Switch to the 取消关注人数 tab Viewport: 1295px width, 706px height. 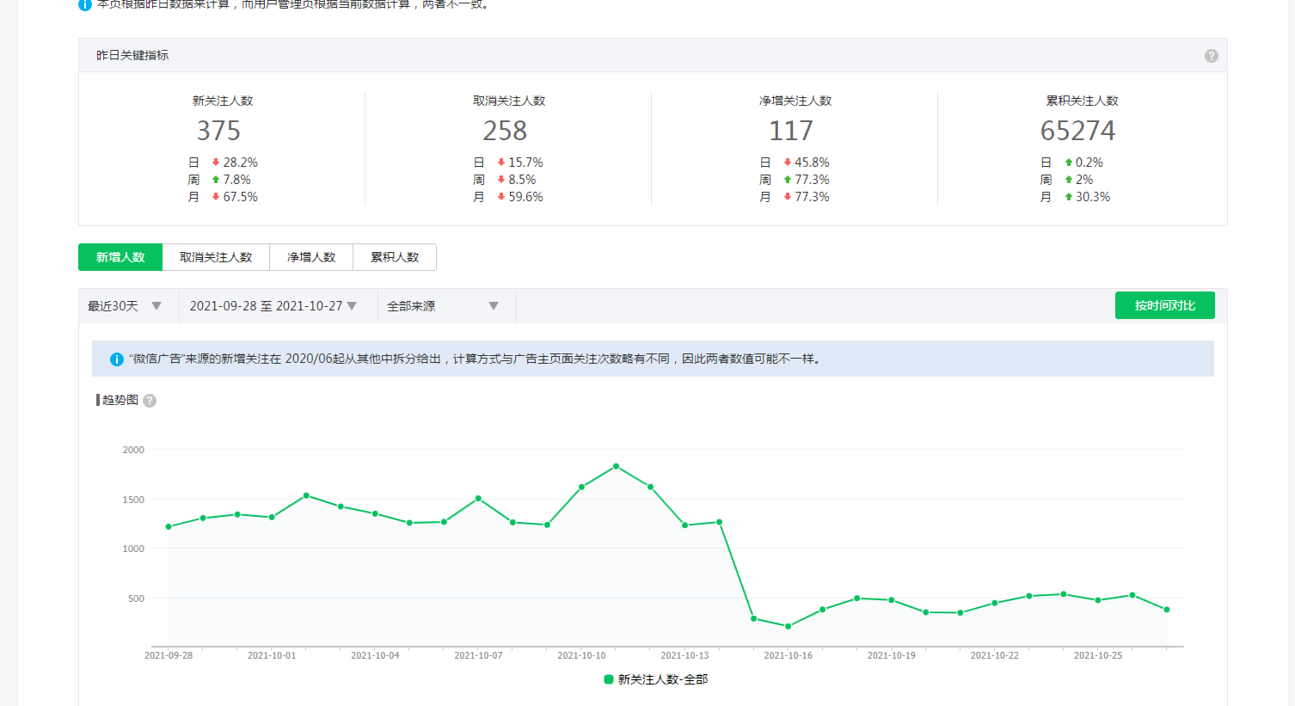pos(216,257)
